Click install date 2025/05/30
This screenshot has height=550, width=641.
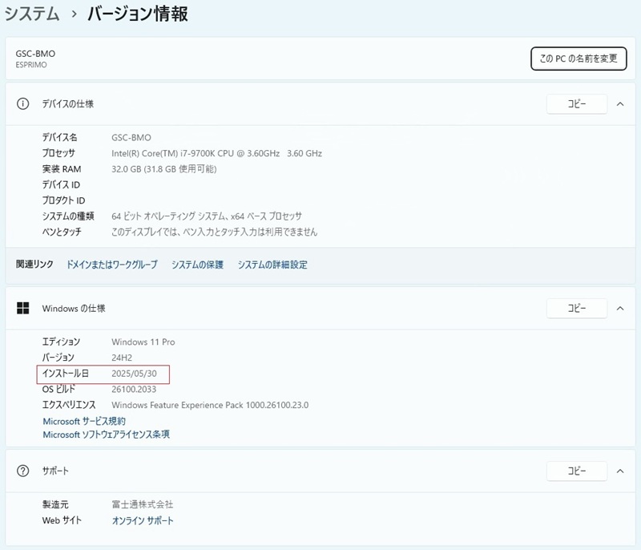(x=134, y=374)
